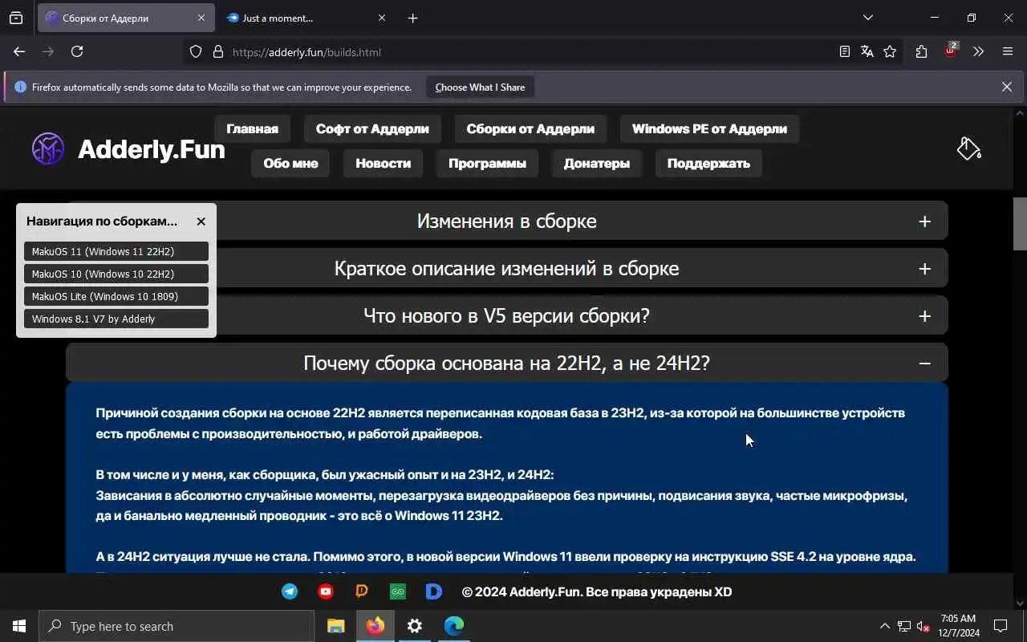
Task: Click the Поддержать link
Action: click(708, 163)
